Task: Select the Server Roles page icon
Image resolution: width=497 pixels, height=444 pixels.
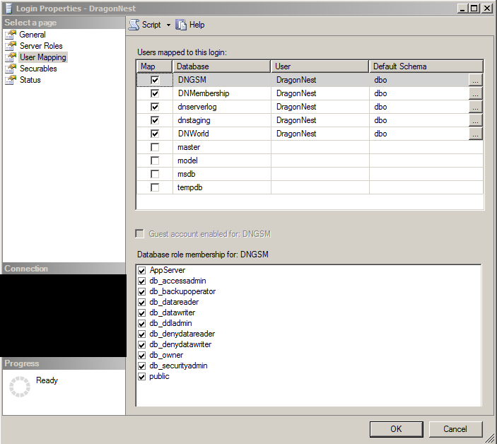Action: (11, 46)
